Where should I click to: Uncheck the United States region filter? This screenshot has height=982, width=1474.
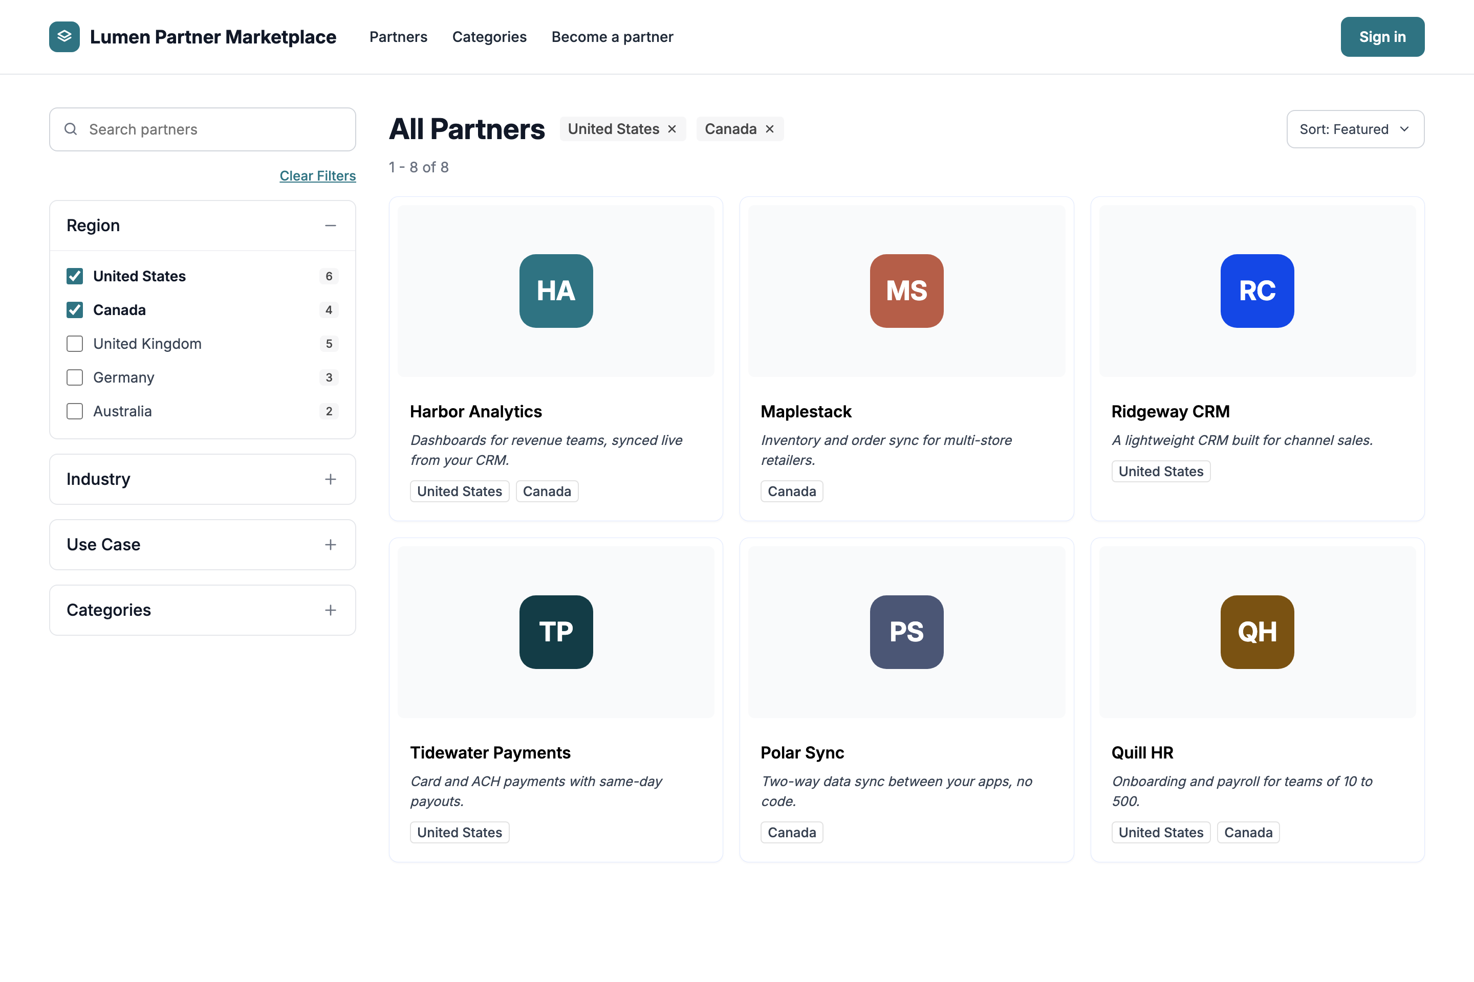point(75,276)
